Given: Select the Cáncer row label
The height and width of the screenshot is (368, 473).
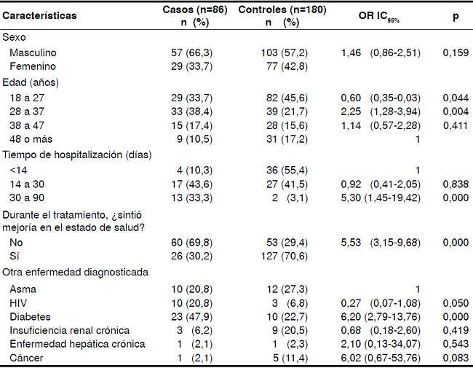Looking at the screenshot, I should (25, 358).
